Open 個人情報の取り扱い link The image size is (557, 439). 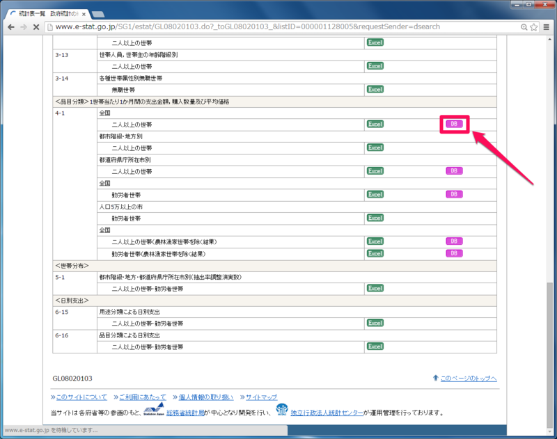[x=205, y=397]
